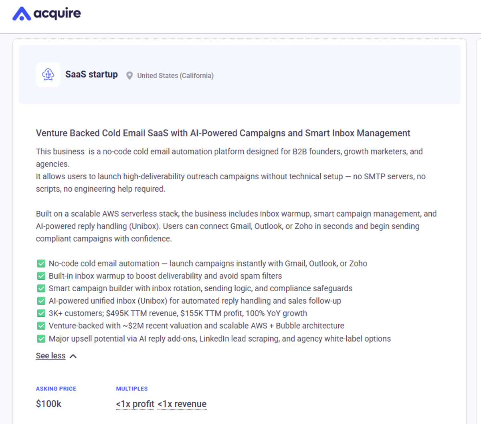Open the <1x profit multiple link
The image size is (481, 424).
tap(135, 404)
